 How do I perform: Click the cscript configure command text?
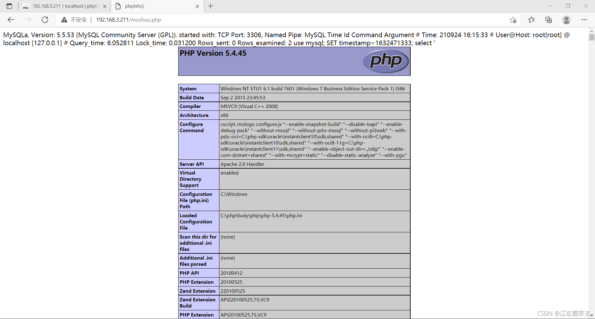[x=314, y=140]
